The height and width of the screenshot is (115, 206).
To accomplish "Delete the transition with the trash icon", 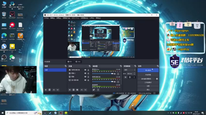I will pyautogui.click(x=130, y=77).
